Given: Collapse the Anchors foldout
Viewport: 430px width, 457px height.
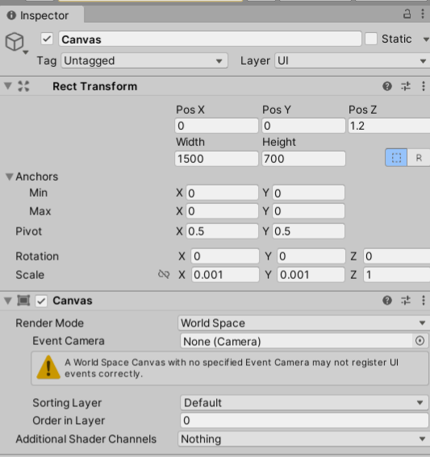Looking at the screenshot, I should [10, 177].
